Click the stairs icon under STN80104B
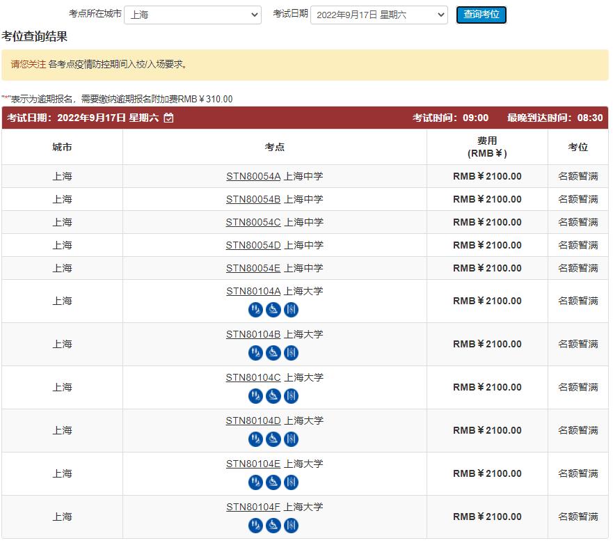Viewport: 613px width, 543px height. (255, 353)
